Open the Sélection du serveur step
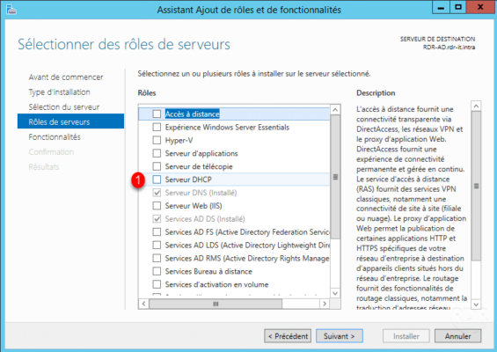This screenshot has width=497, height=352. [x=63, y=106]
